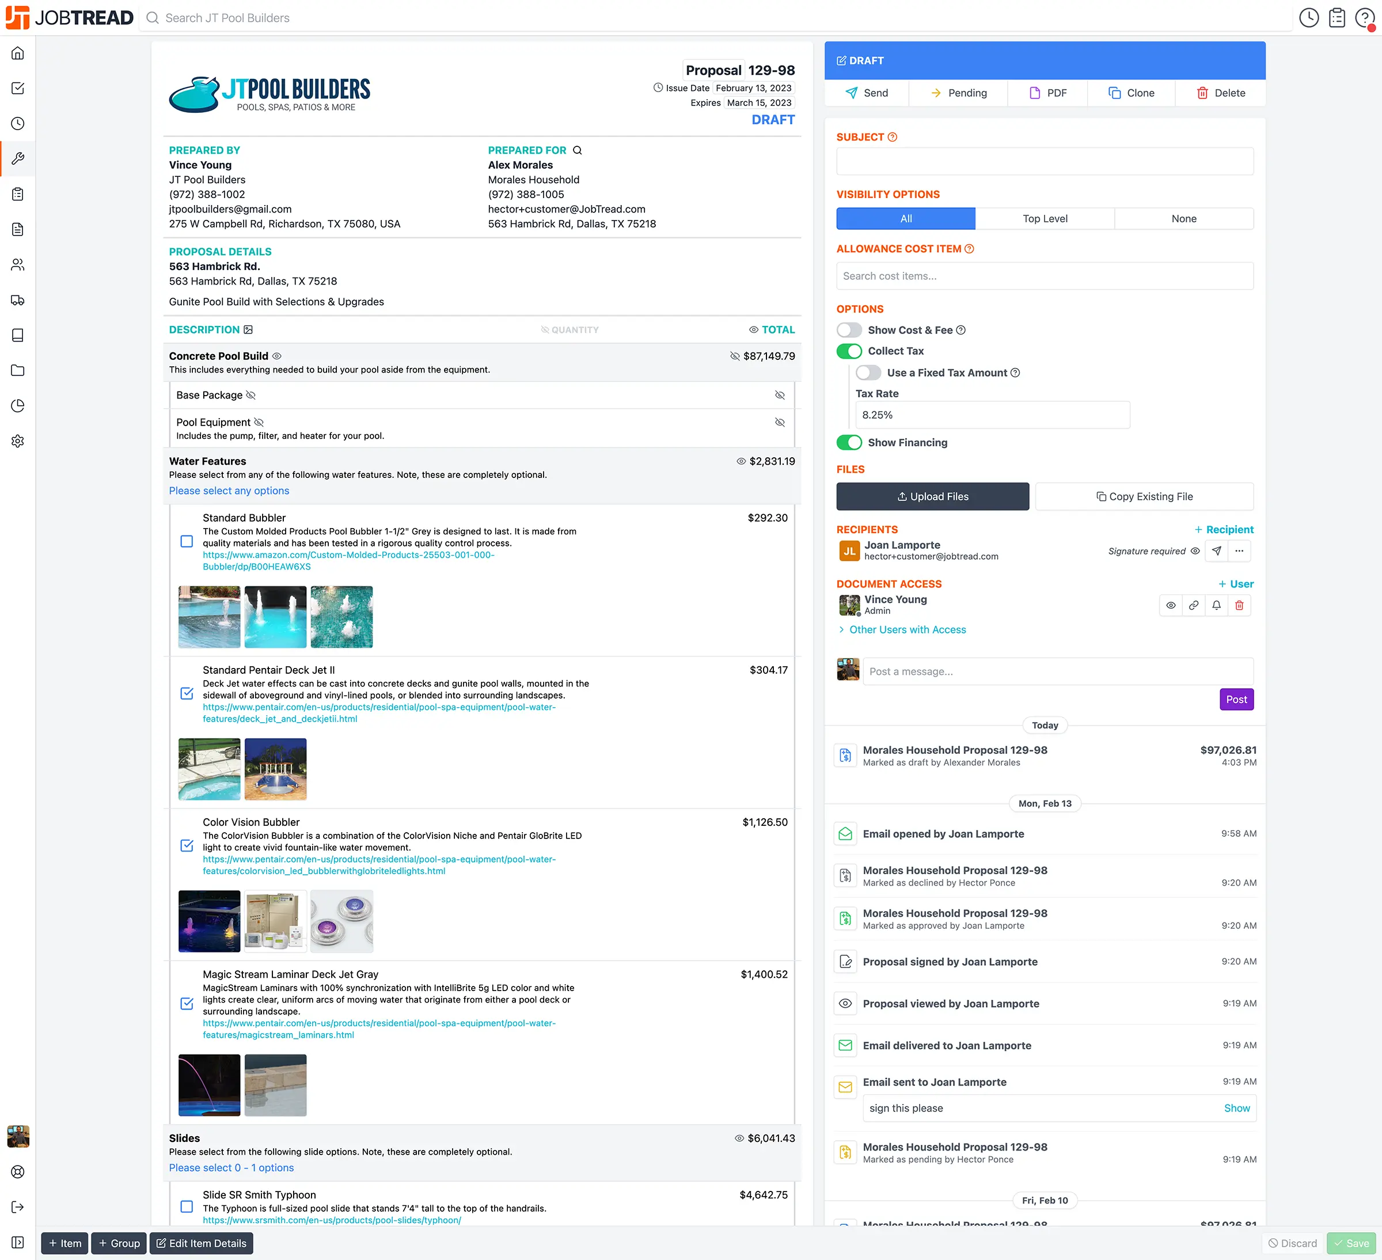Click the red trash icon for Vince Young
The width and height of the screenshot is (1382, 1260).
1239,605
